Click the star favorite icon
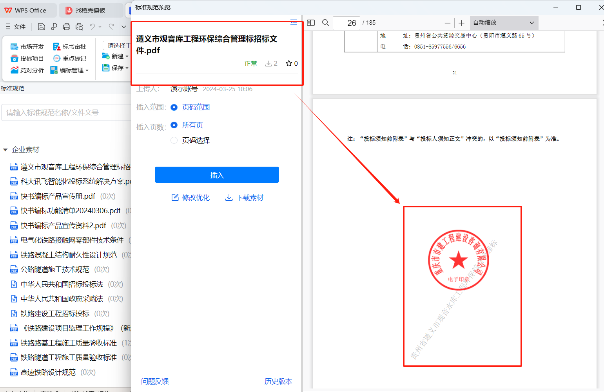 289,63
